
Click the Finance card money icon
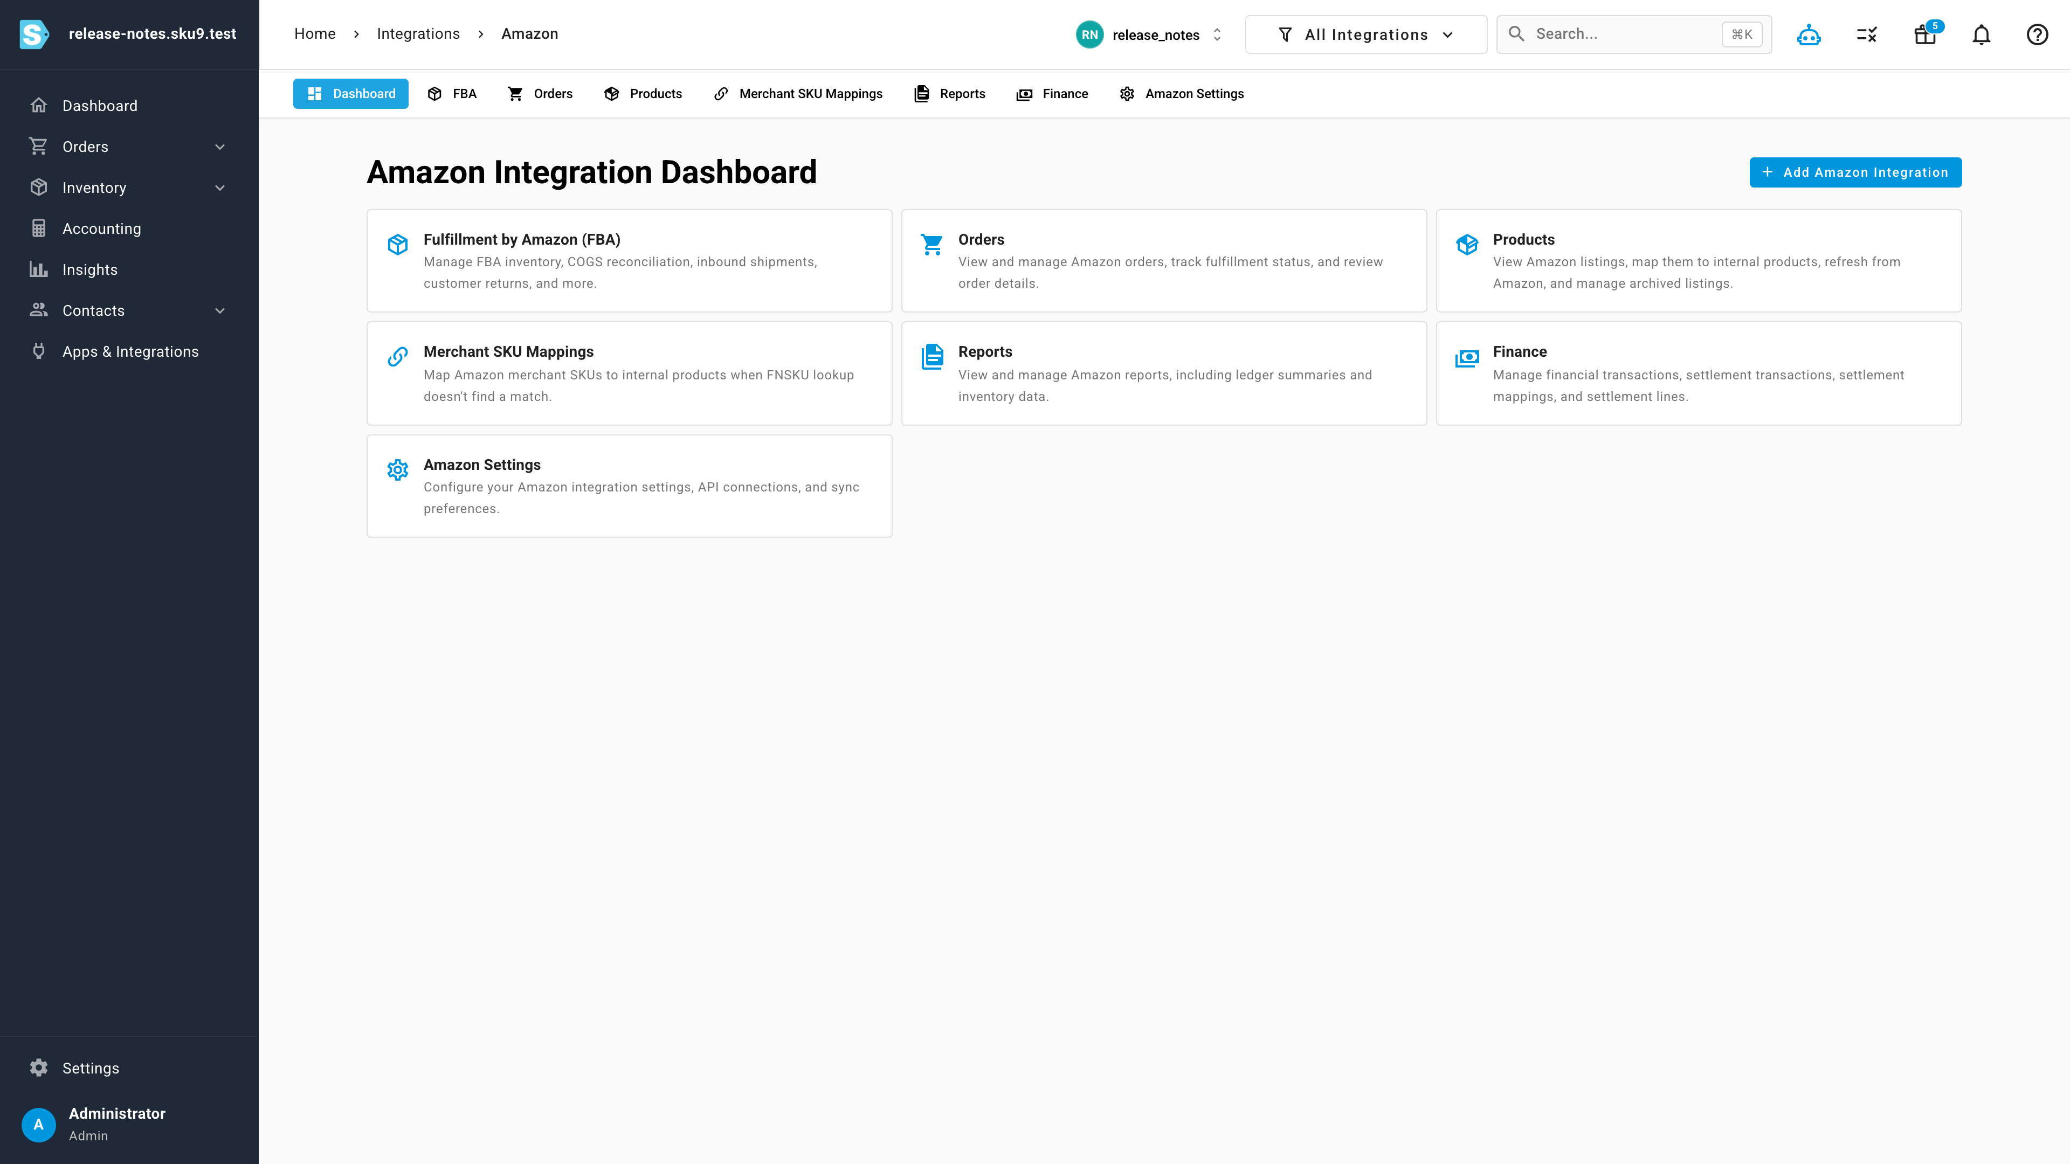(x=1467, y=357)
